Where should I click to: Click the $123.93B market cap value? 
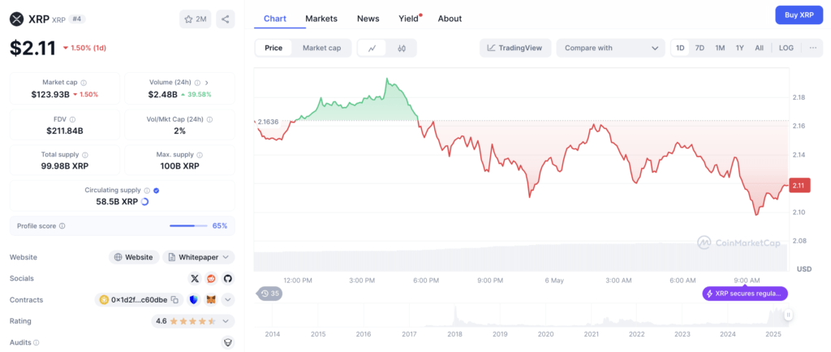50,94
